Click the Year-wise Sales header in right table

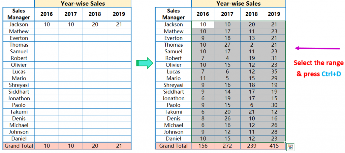[238, 3]
